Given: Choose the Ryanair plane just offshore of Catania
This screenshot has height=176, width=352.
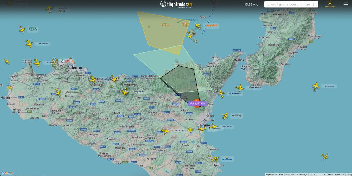Looking at the screenshot, I should (213, 127).
